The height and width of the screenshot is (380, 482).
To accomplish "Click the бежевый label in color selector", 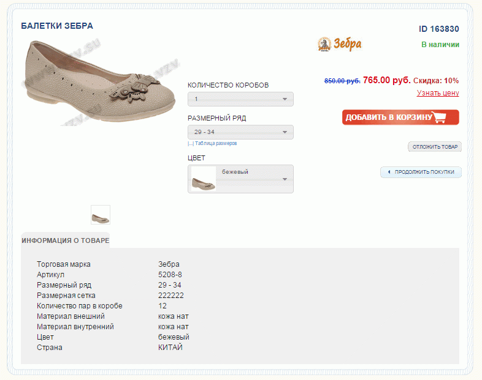I will click(x=235, y=172).
